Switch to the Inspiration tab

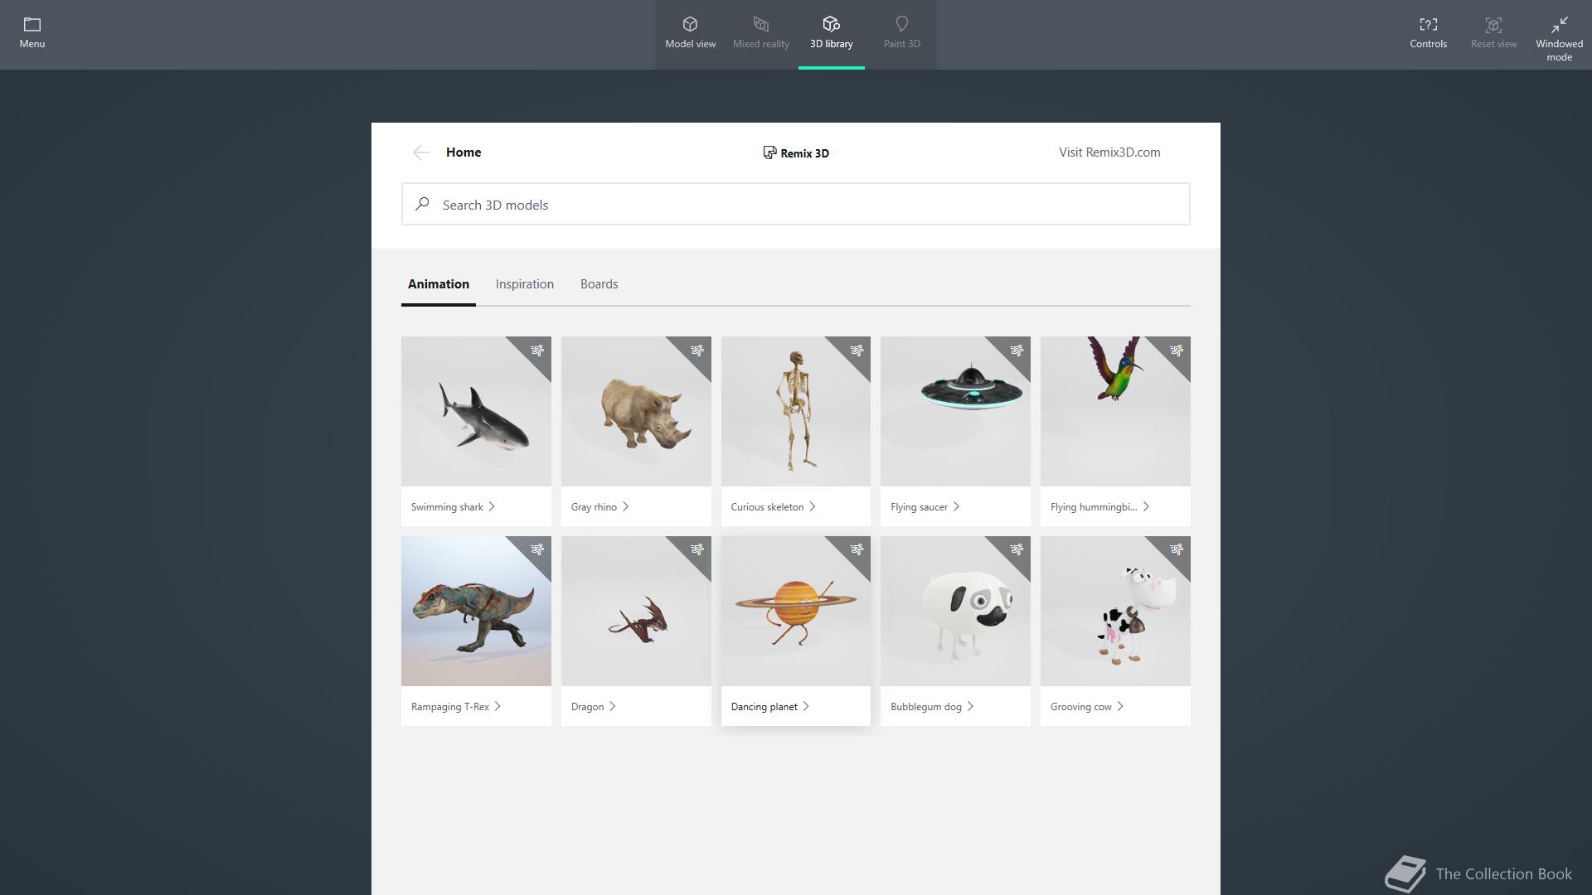[525, 284]
